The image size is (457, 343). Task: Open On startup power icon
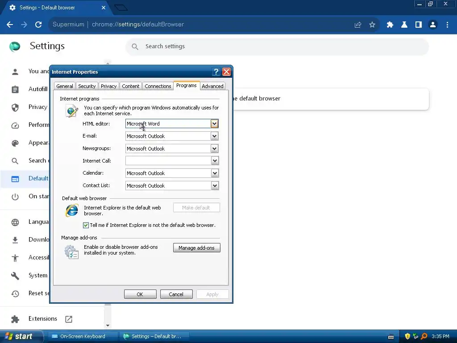coord(15,197)
